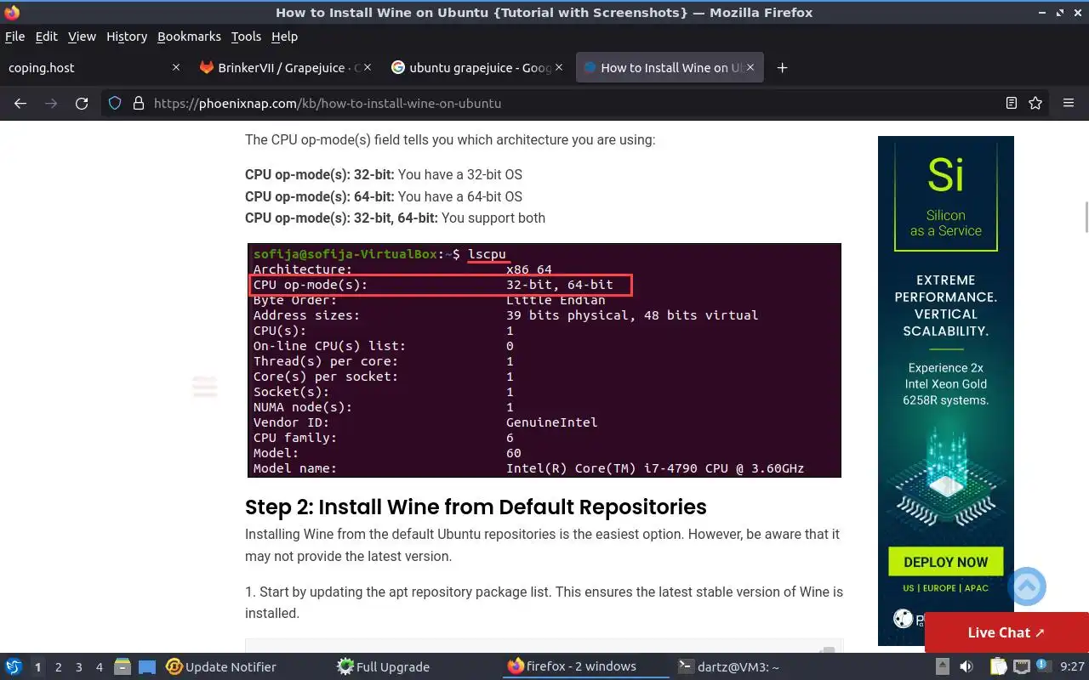Click the Step 2 Install Wine heading
The height and width of the screenshot is (680, 1089).
pyautogui.click(x=476, y=507)
